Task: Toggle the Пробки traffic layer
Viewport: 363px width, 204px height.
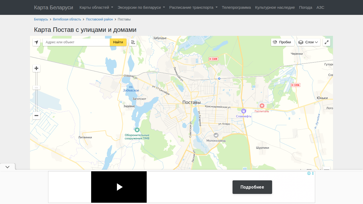Action: 283,42
